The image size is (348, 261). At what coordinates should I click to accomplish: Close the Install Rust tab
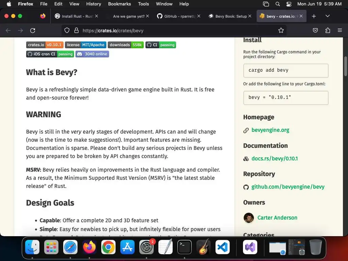pyautogui.click(x=97, y=16)
